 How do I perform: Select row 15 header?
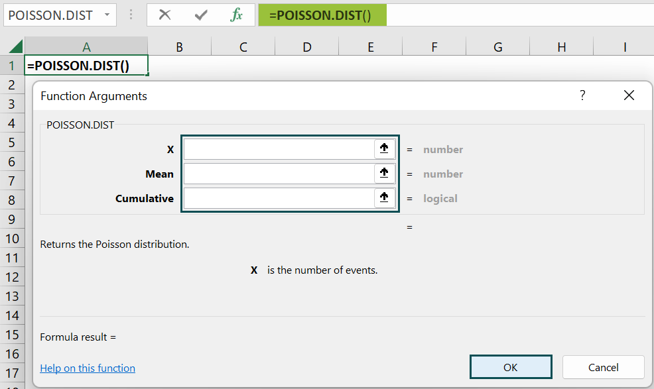[x=12, y=335]
